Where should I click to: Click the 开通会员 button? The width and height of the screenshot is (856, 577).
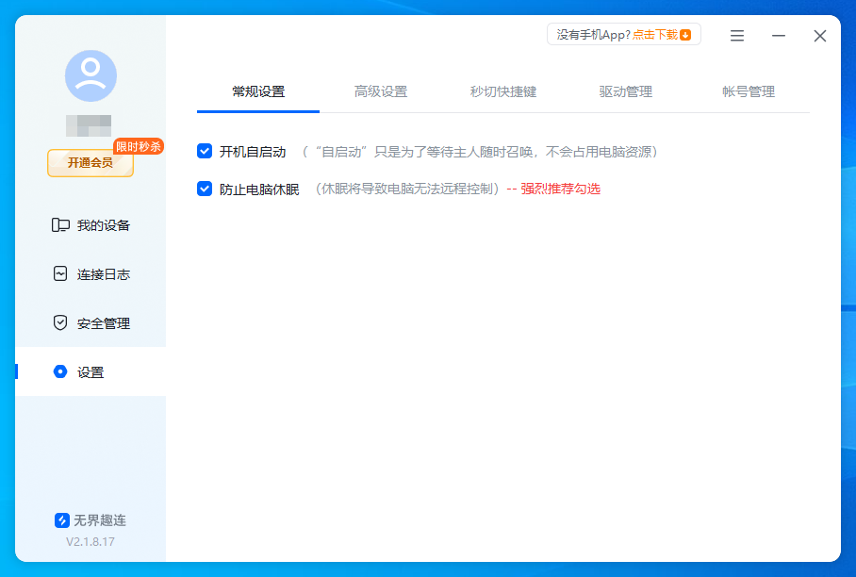click(90, 164)
